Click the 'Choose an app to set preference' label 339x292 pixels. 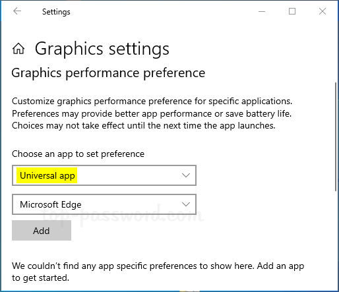click(x=78, y=154)
